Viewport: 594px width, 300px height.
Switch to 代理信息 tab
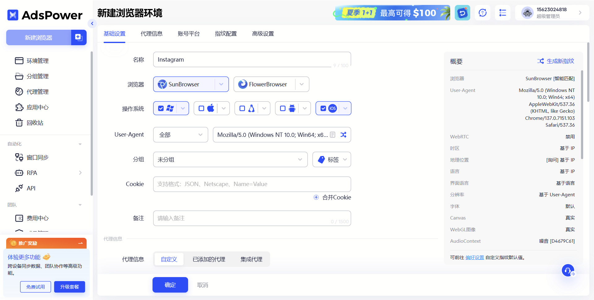point(152,34)
